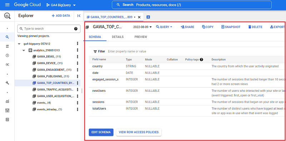This screenshot has width=286, height=141.
Task: Open actions menu for events_ table
Action: pyautogui.click(x=78, y=103)
